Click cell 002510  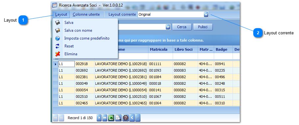point(85,97)
